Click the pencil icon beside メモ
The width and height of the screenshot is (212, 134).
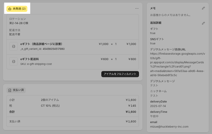click(203, 8)
